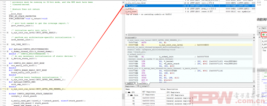Toggle breakpoint dot on line 761
Screen dimensions: 267x106
1,58
